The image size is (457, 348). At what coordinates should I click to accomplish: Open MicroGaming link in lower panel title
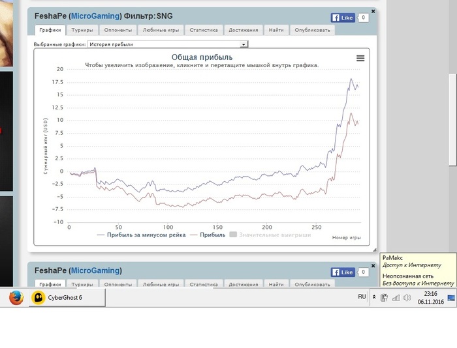pyautogui.click(x=95, y=270)
